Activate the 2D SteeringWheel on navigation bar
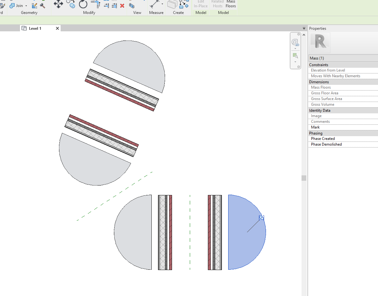Image resolution: width=378 pixels, height=296 pixels. pos(295,42)
